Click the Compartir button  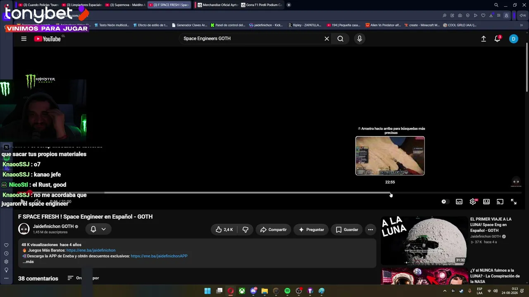coord(273,230)
